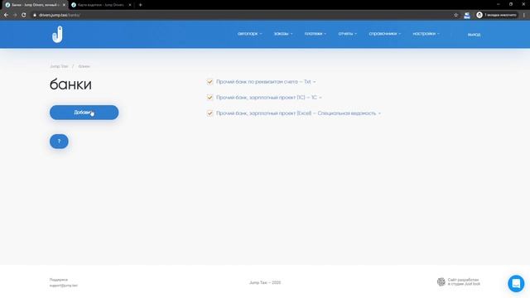The height and width of the screenshot is (298, 530).
Task: Click 'Сайт разработан в студии' footer link
Action: (464, 281)
